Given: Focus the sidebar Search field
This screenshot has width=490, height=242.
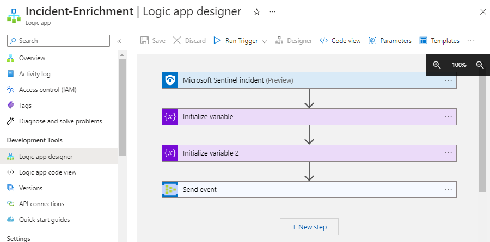Looking at the screenshot, I should click(x=58, y=41).
